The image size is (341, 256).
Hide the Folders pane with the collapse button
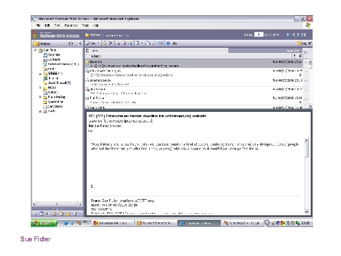pos(80,44)
